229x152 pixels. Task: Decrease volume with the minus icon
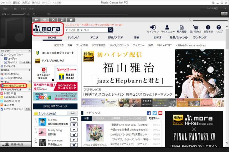point(8,14)
